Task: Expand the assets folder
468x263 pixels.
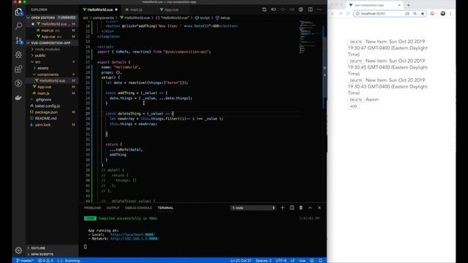Action: coord(42,68)
